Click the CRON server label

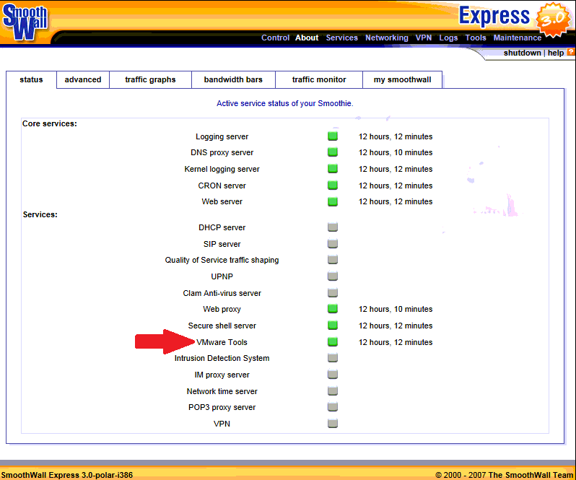222,186
